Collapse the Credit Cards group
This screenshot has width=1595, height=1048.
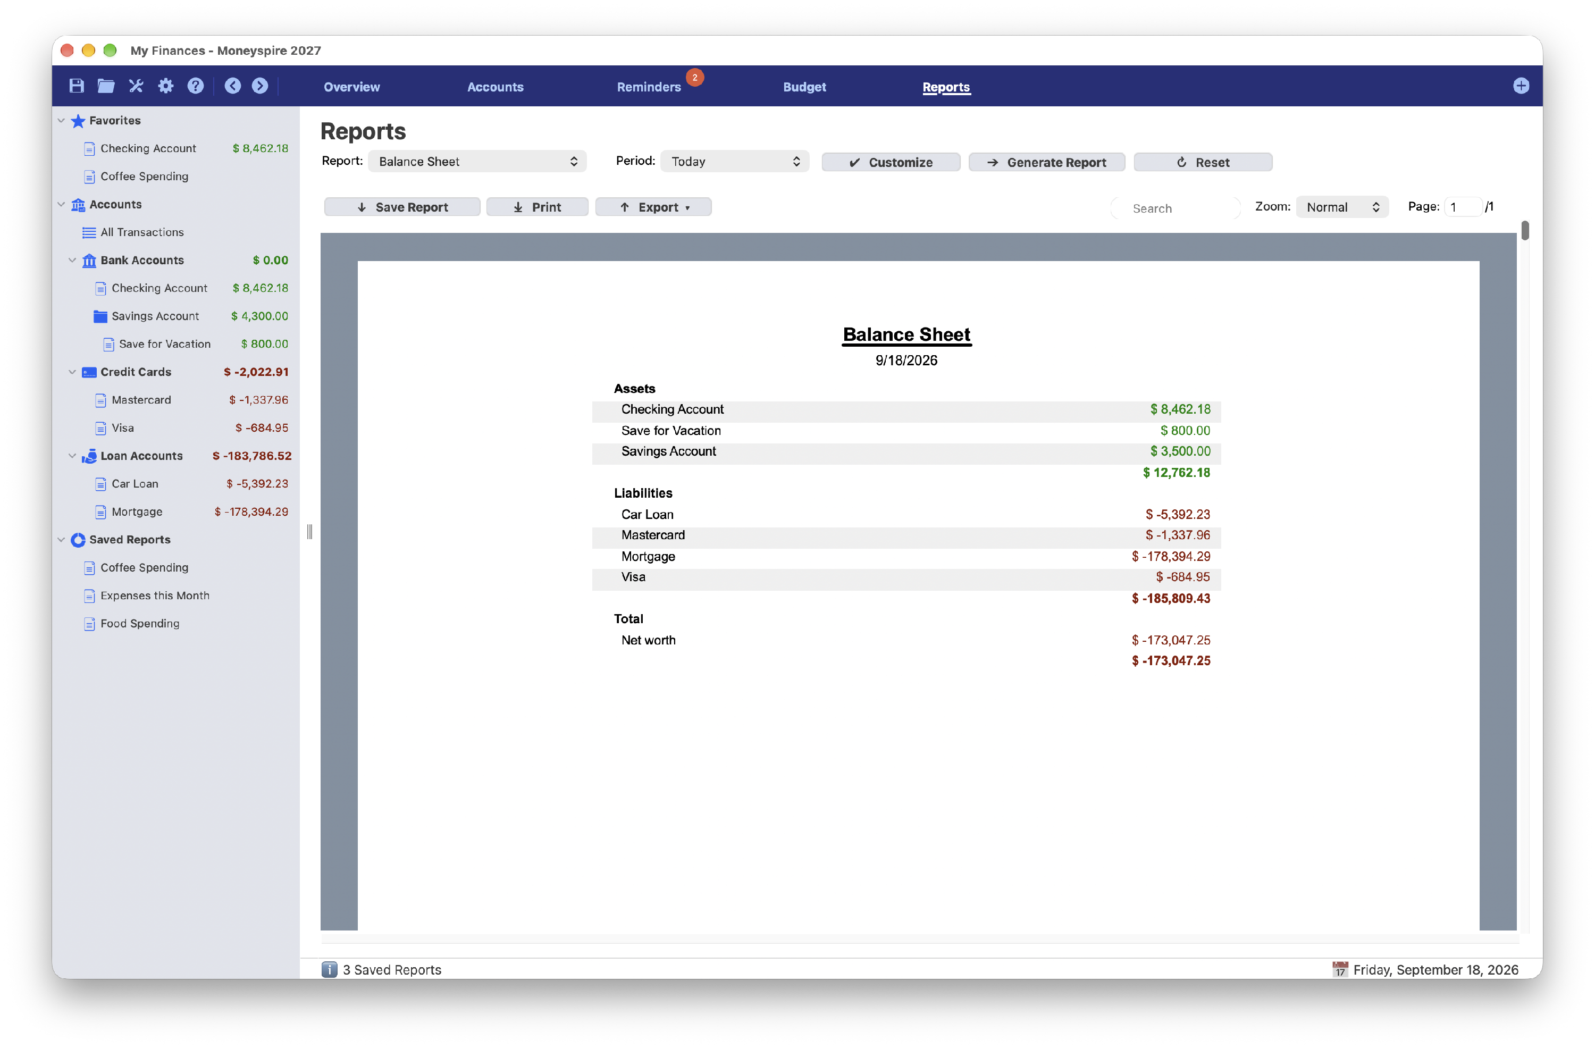point(72,372)
